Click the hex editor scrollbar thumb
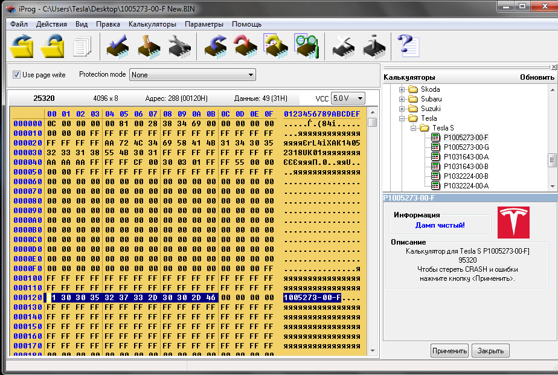 [x=372, y=123]
